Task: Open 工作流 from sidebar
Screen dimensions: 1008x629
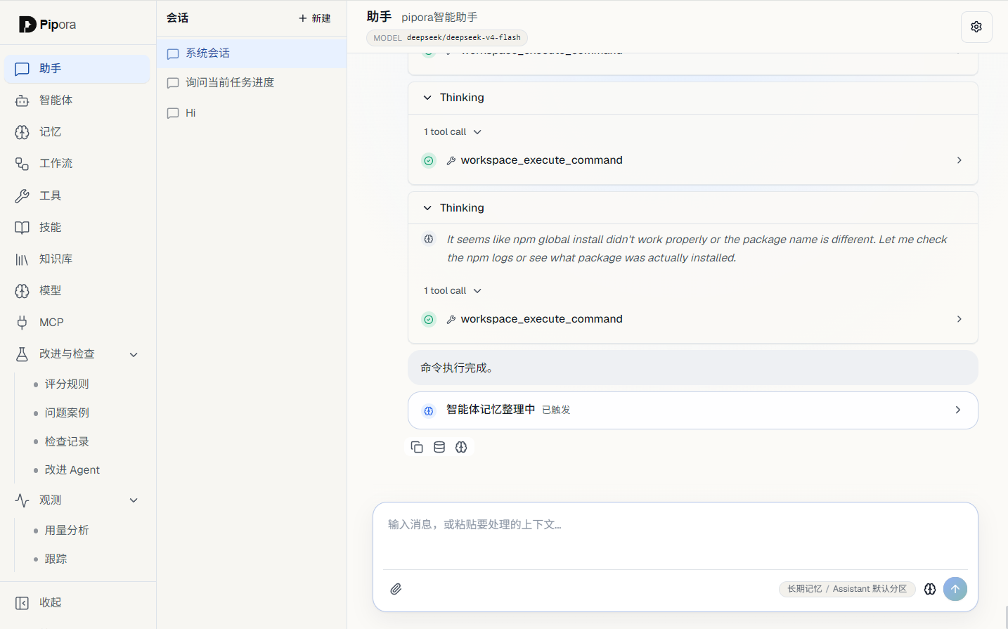Action: (77, 164)
